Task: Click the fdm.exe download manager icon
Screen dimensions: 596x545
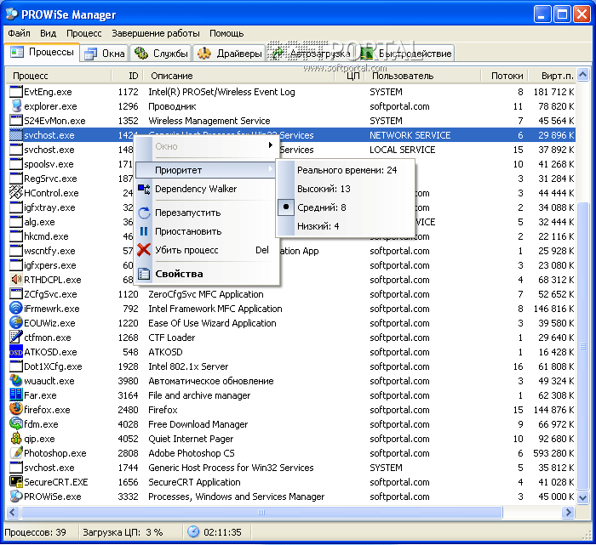Action: pyautogui.click(x=16, y=424)
